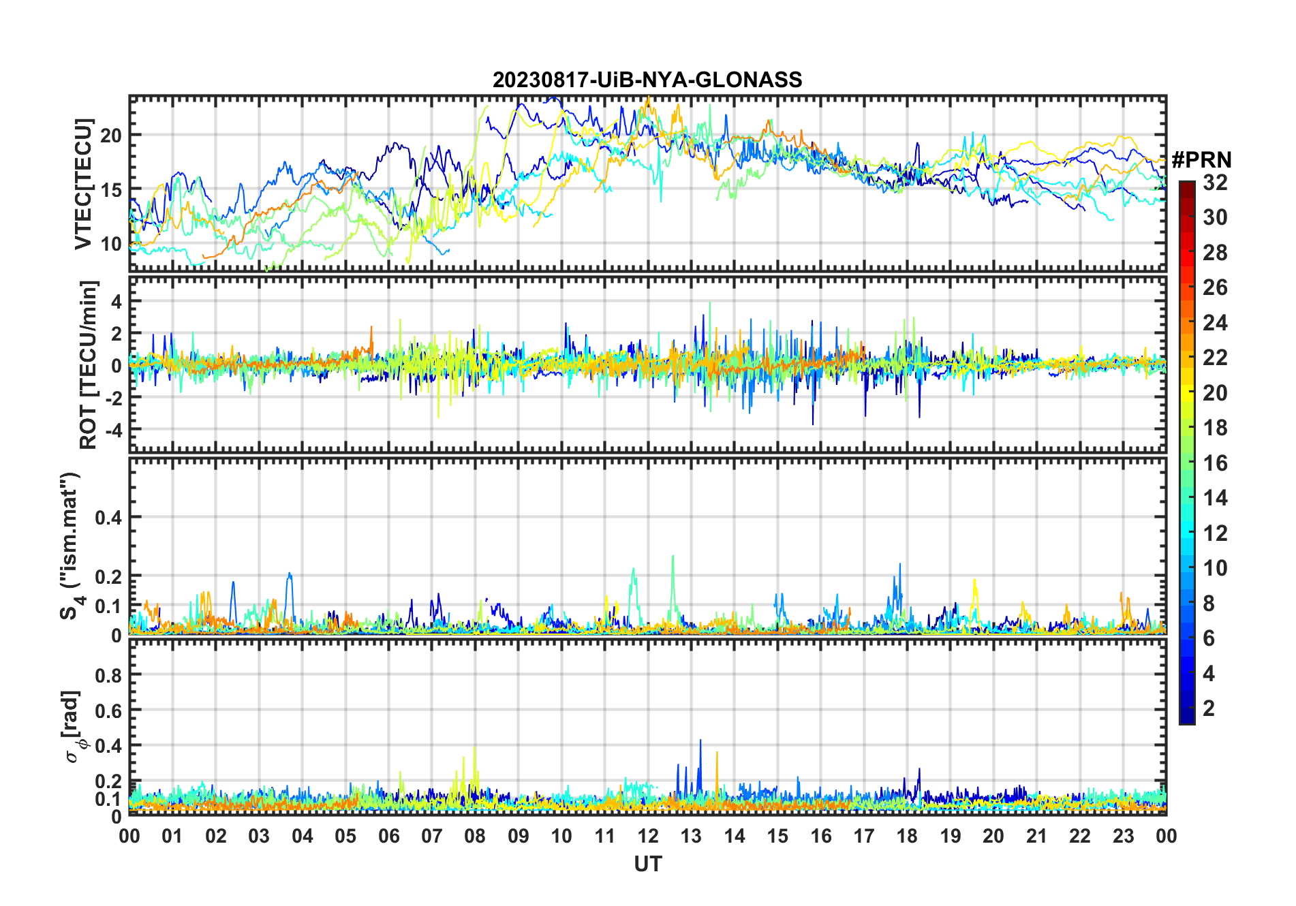Select UT axis tick label 23
The width and height of the screenshot is (1296, 906).
point(1124,836)
